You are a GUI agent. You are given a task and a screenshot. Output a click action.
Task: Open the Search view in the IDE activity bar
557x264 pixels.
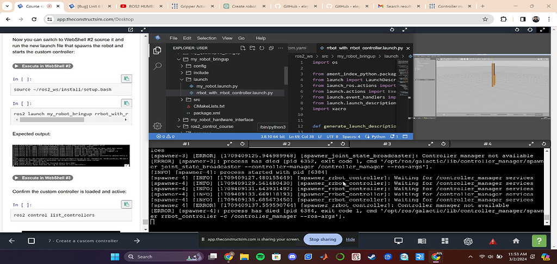click(x=157, y=66)
